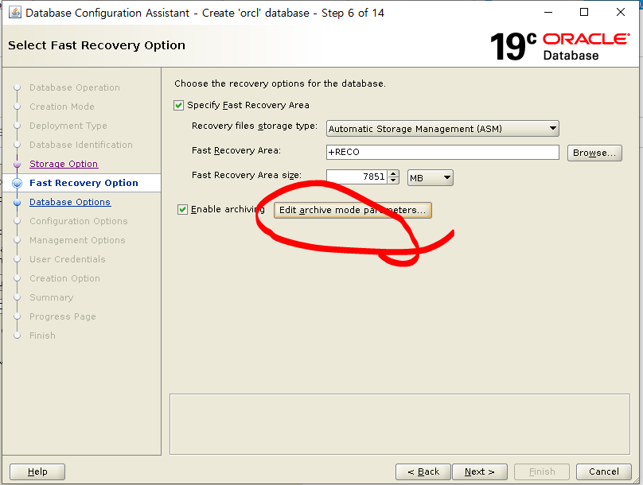Click the Creation Mode step label
This screenshot has height=485, width=643.
click(x=62, y=107)
